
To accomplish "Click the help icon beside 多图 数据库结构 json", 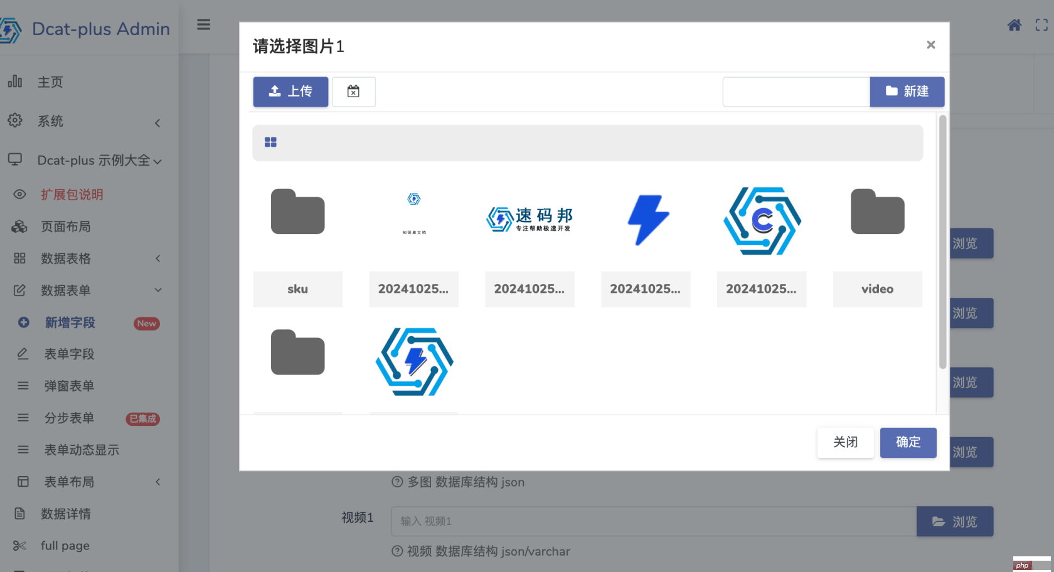I will tap(397, 482).
